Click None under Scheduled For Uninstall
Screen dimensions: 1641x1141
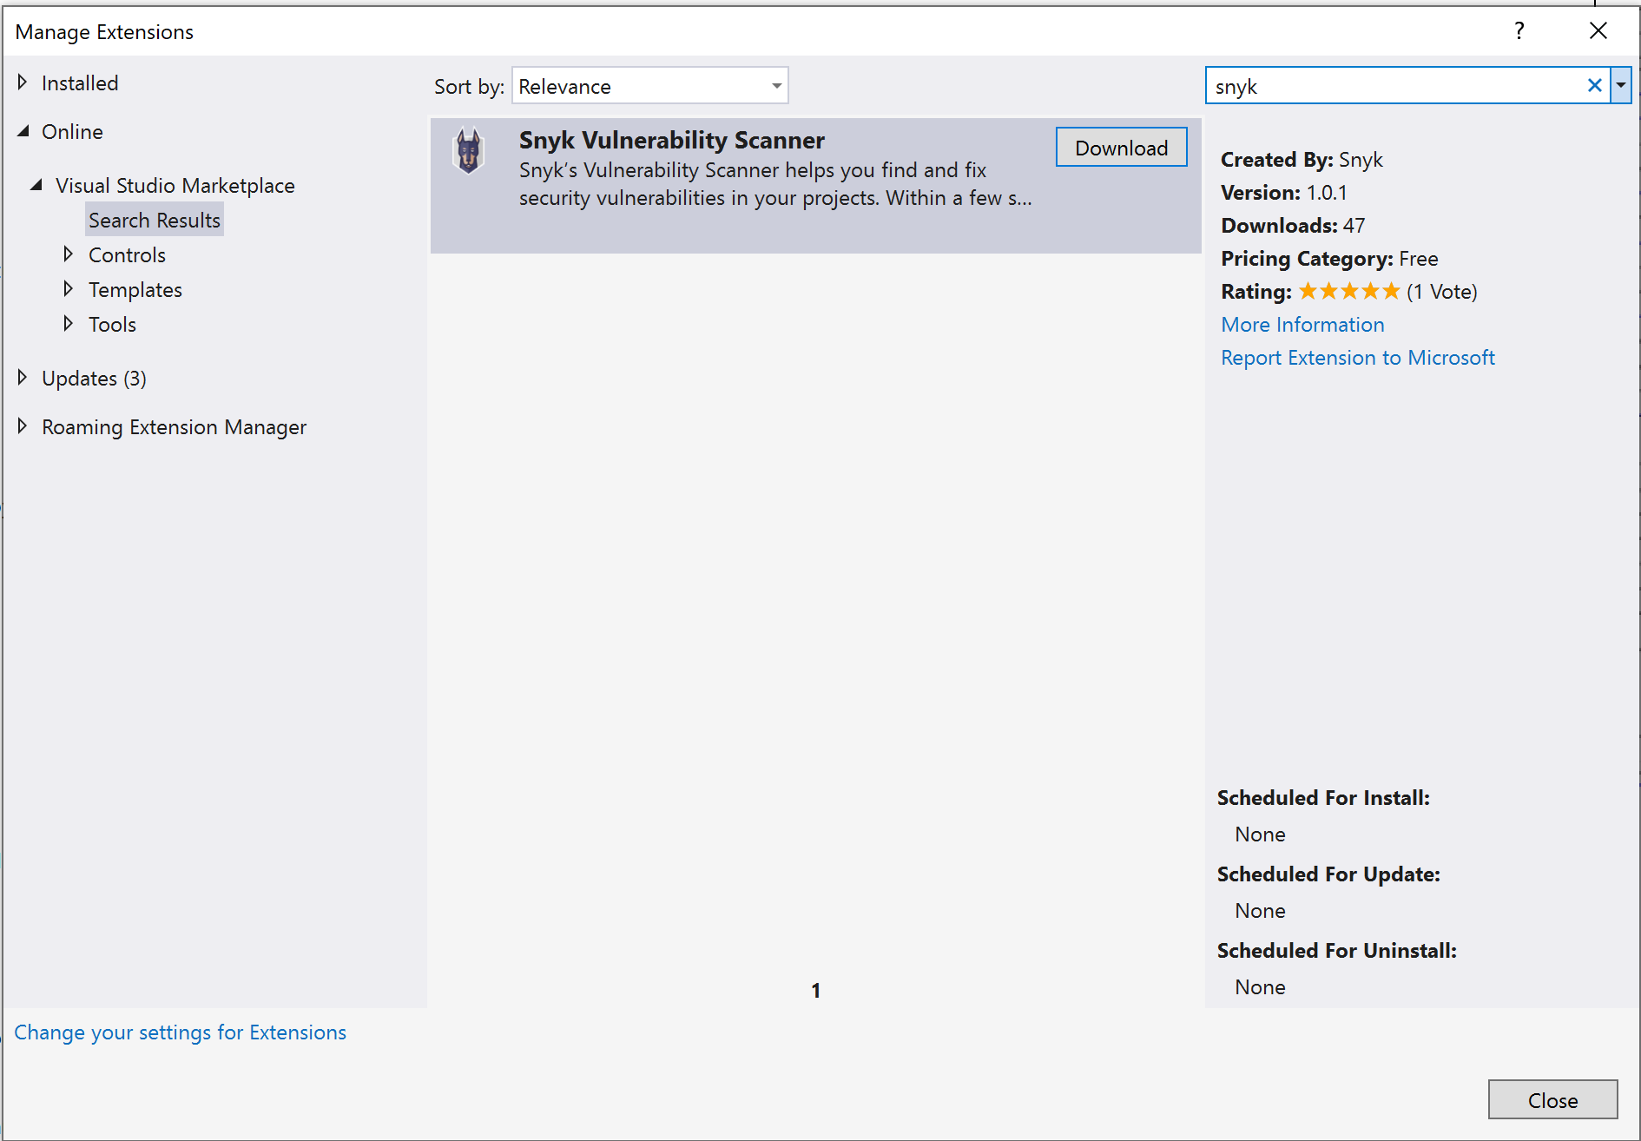click(1260, 987)
